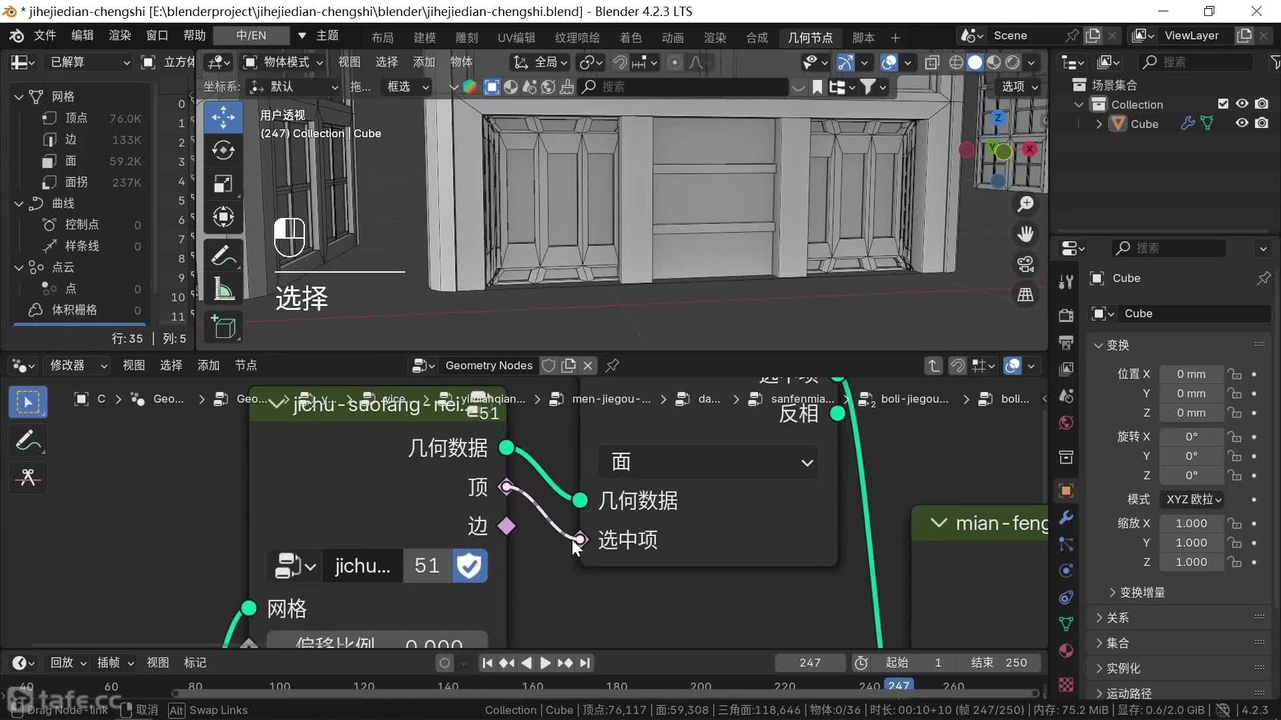Select the Scale tool
1281x720 pixels.
pyautogui.click(x=223, y=183)
